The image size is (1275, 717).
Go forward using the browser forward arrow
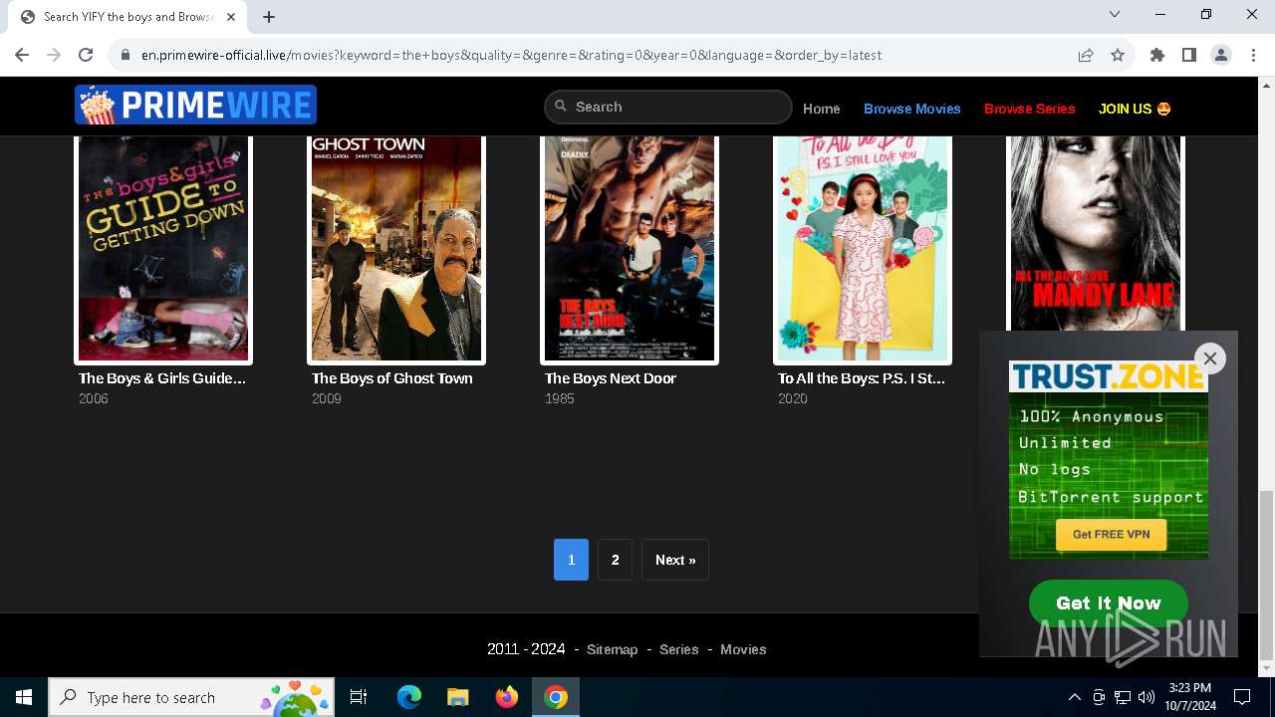[x=54, y=55]
